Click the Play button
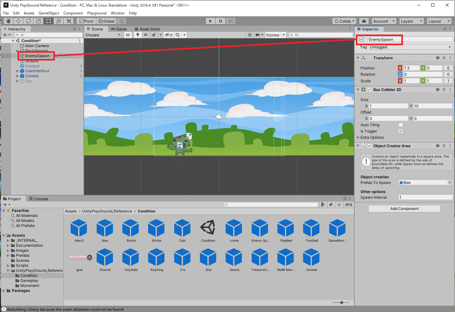Viewport: 455px width, 312px height. point(211,21)
